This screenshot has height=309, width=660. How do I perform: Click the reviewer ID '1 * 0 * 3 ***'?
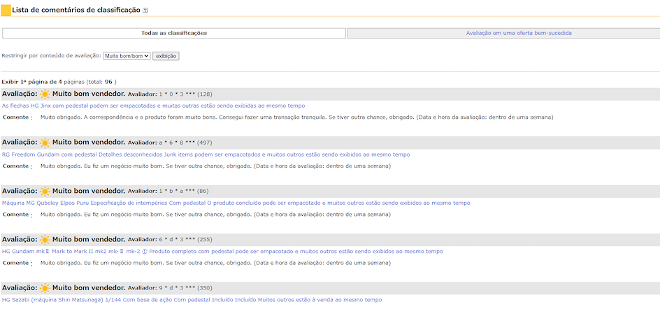(x=177, y=94)
